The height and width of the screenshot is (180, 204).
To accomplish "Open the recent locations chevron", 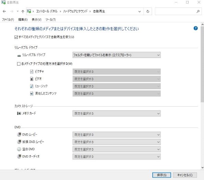I will [x=17, y=11].
